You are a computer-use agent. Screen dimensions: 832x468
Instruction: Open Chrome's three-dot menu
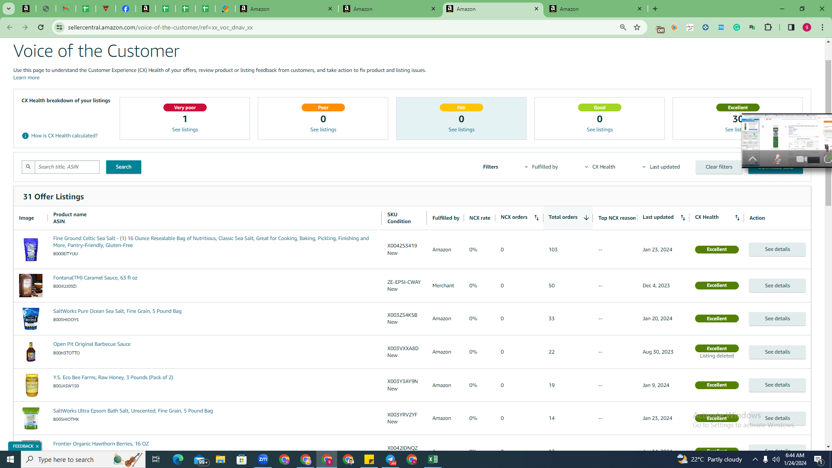coord(822,27)
